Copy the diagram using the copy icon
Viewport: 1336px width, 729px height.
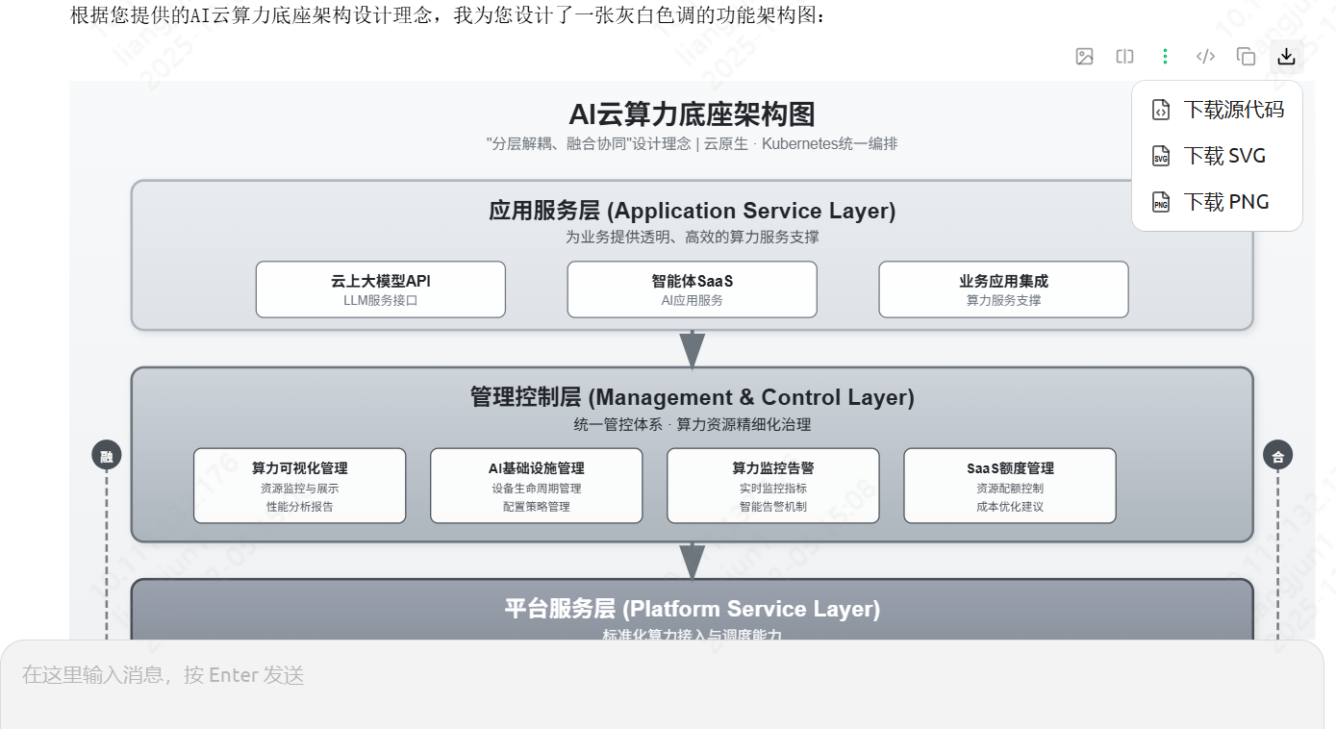(1246, 57)
